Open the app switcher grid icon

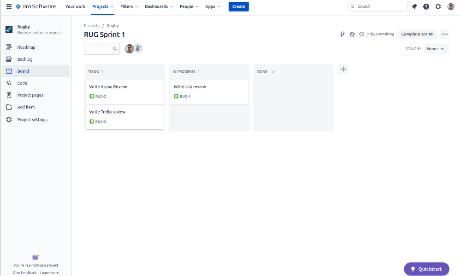tap(9, 6)
